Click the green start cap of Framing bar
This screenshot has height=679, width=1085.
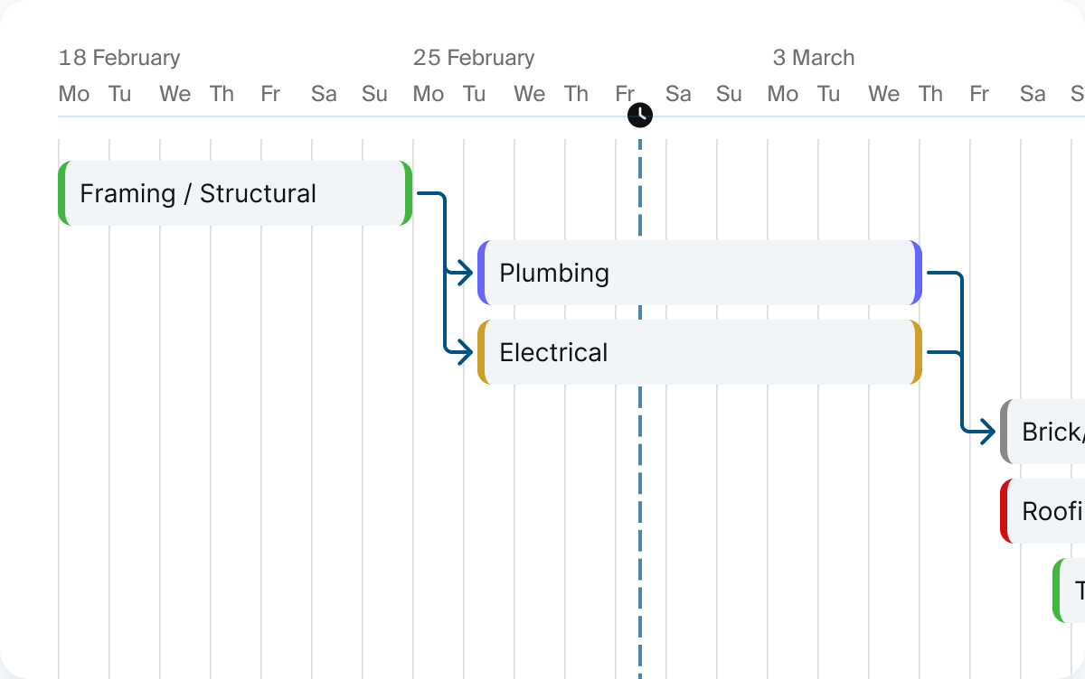click(63, 192)
